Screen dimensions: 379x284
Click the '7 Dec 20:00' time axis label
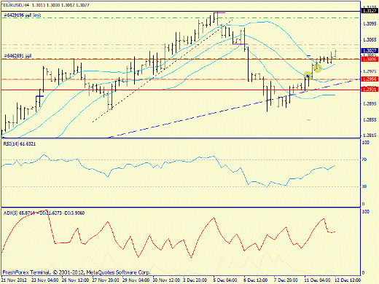(x=286, y=280)
